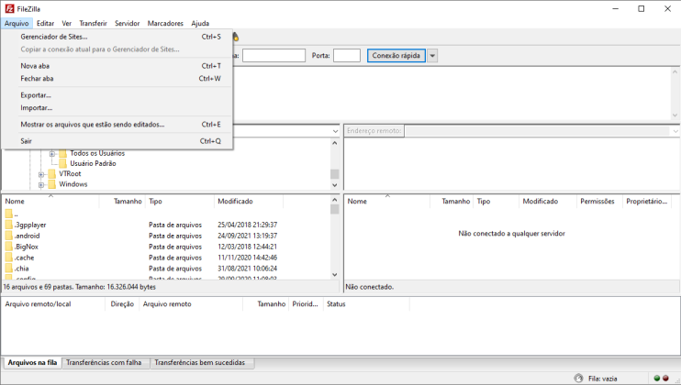Open the local path dropdown arrow
This screenshot has height=385, width=681.
coord(335,131)
